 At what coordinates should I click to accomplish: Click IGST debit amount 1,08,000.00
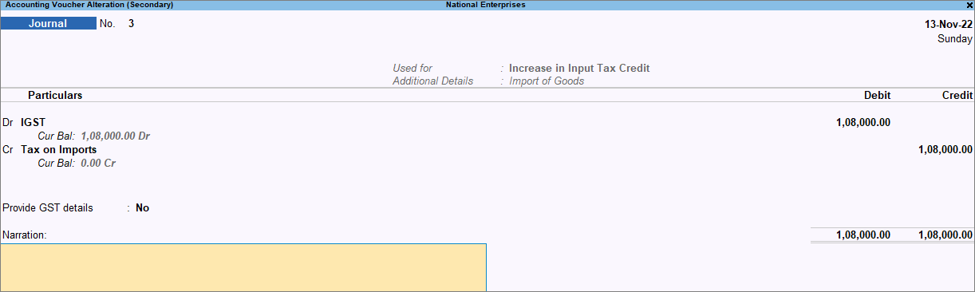(863, 122)
